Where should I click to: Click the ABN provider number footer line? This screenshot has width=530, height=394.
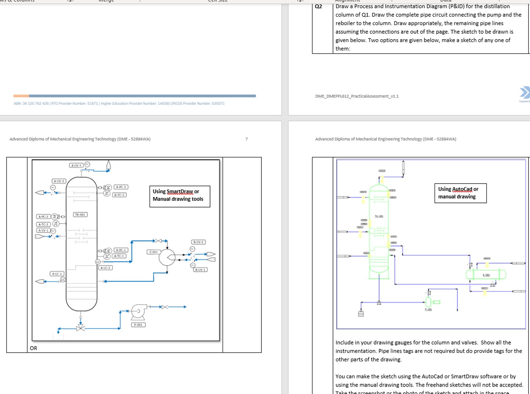119,104
